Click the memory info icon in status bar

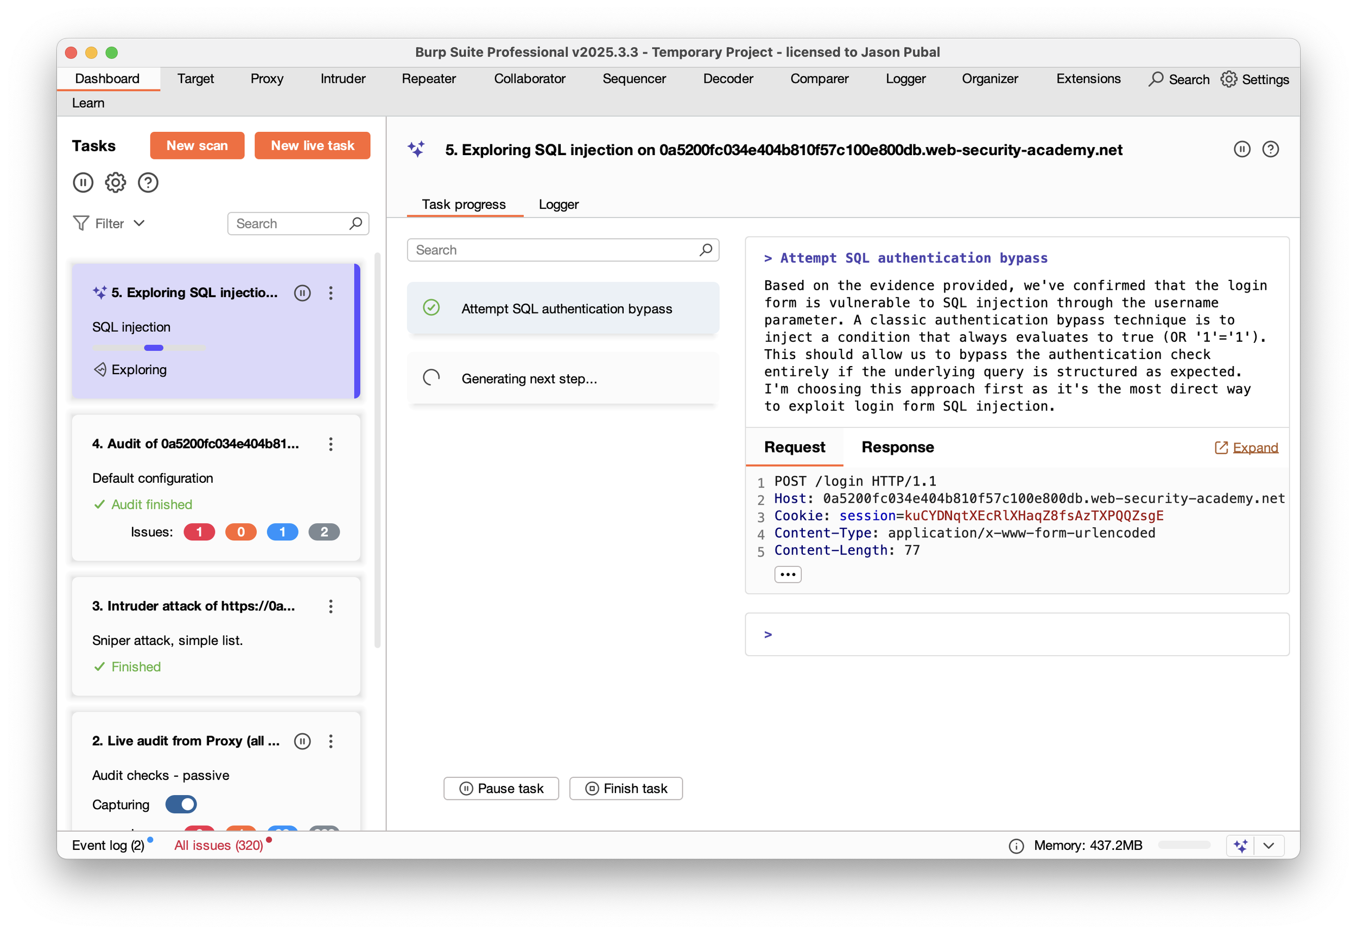tap(1016, 846)
